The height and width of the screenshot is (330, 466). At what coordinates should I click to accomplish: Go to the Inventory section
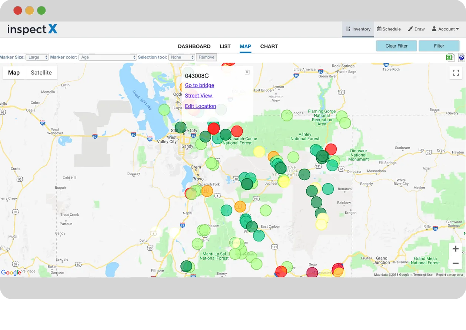pos(358,29)
